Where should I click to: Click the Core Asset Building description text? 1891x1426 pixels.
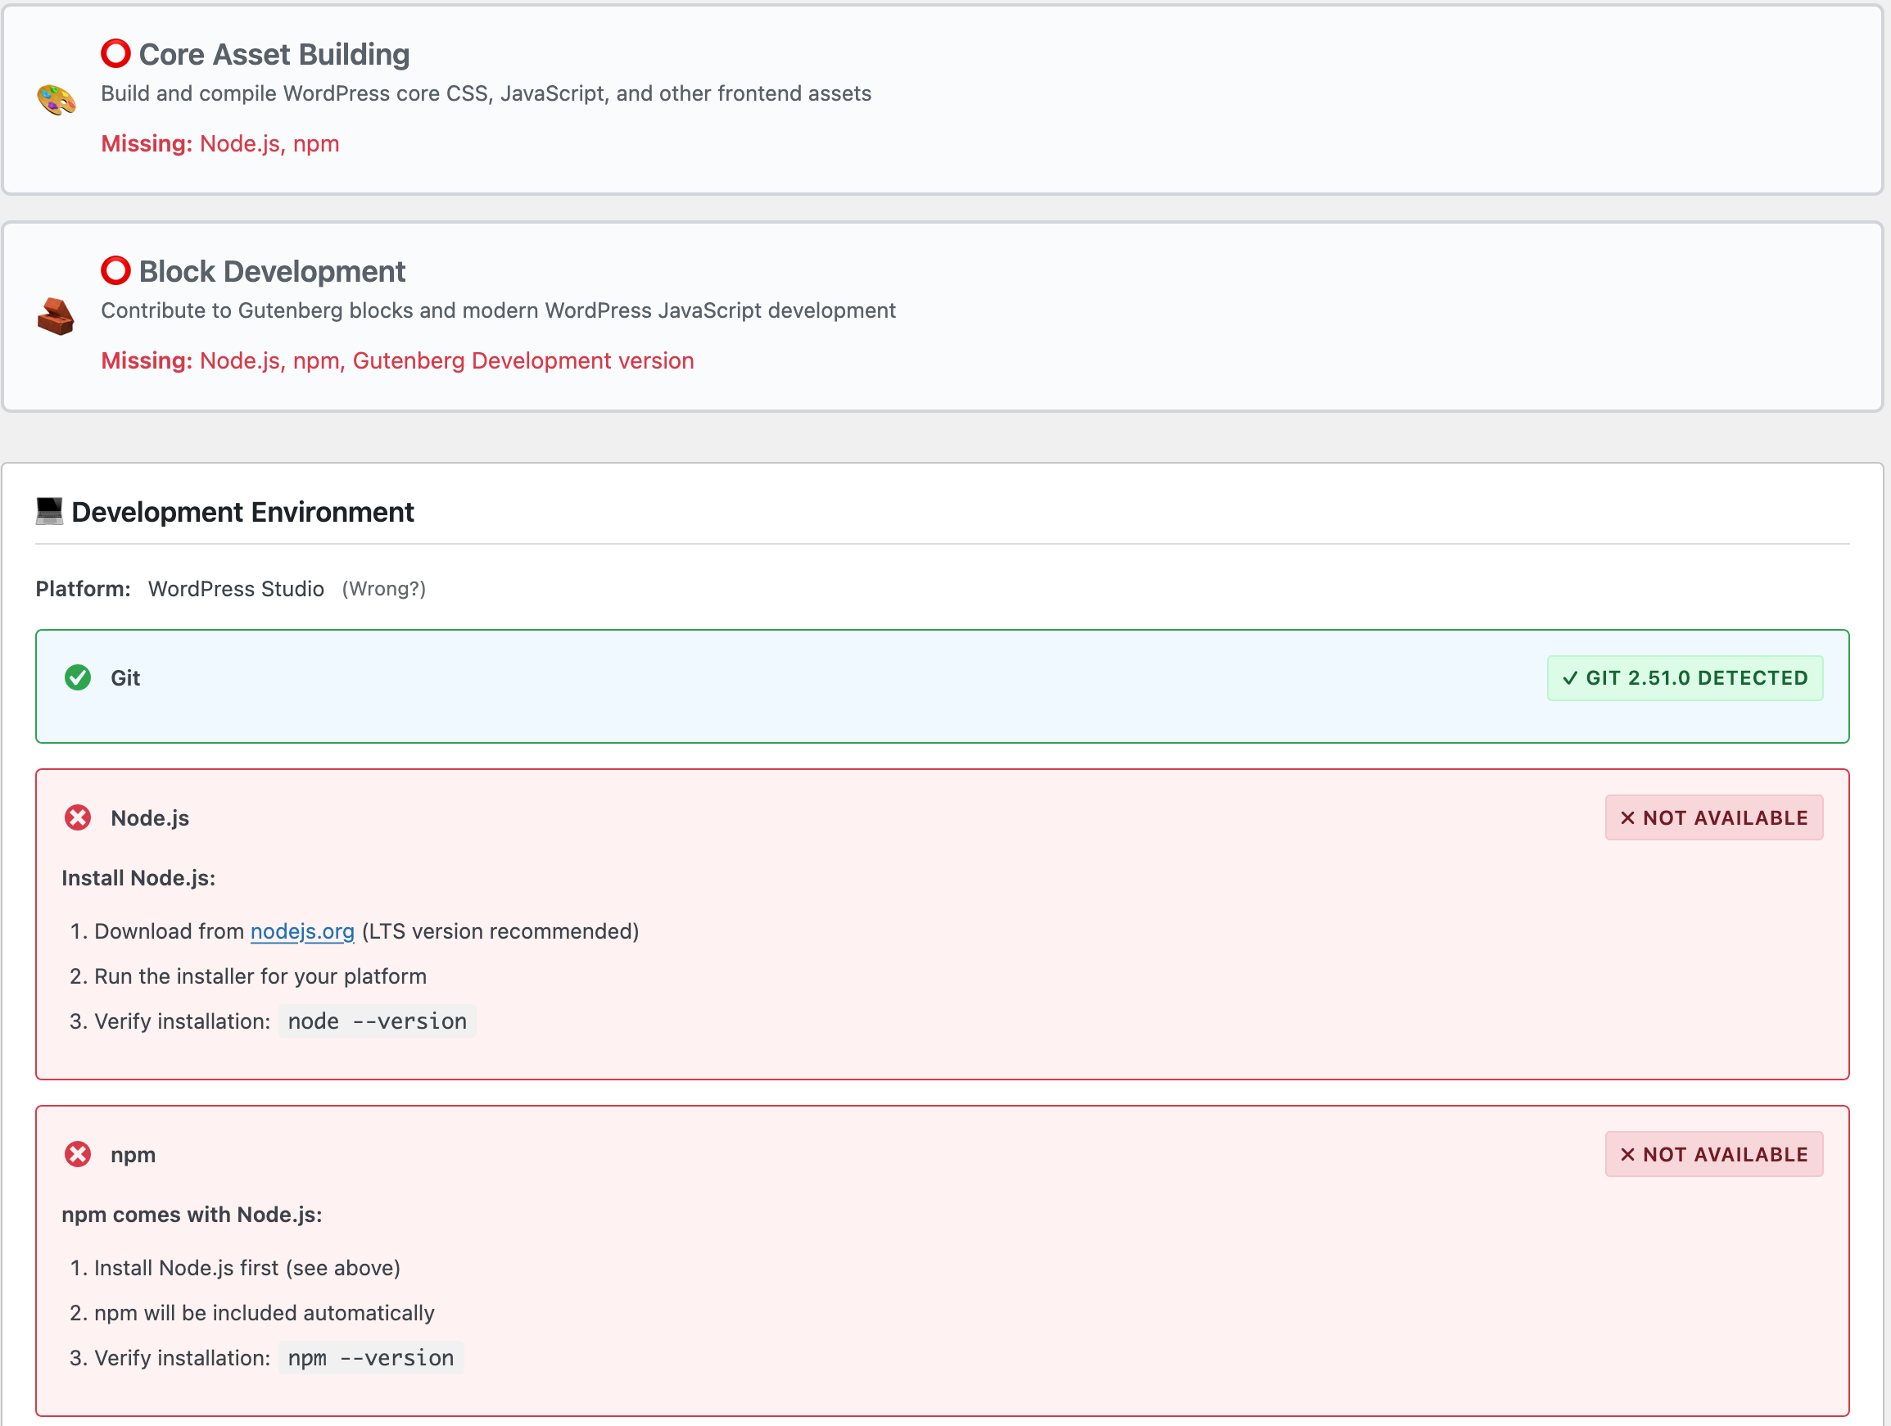[x=486, y=93]
